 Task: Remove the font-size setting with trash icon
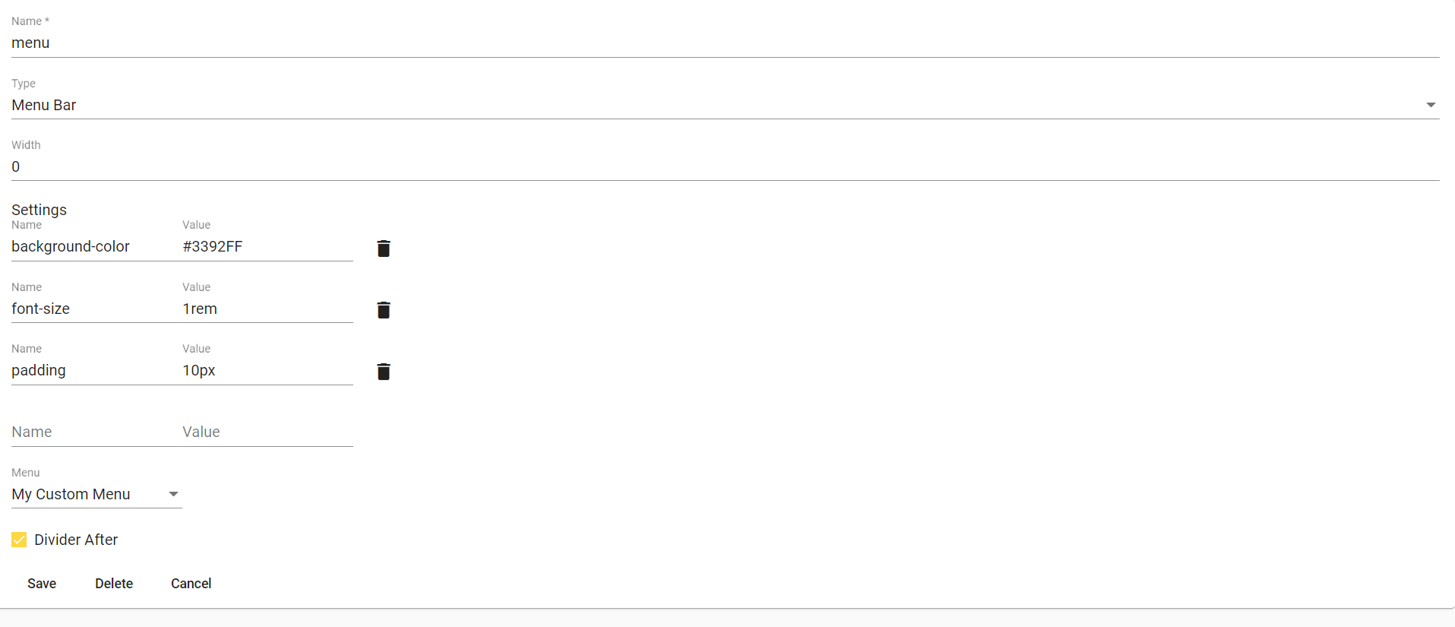(384, 310)
